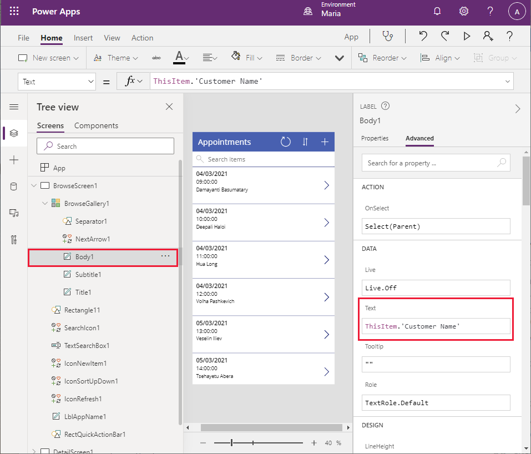Image resolution: width=531 pixels, height=454 pixels.
Task: Click the sort icon in the Appointments header
Action: tap(305, 142)
